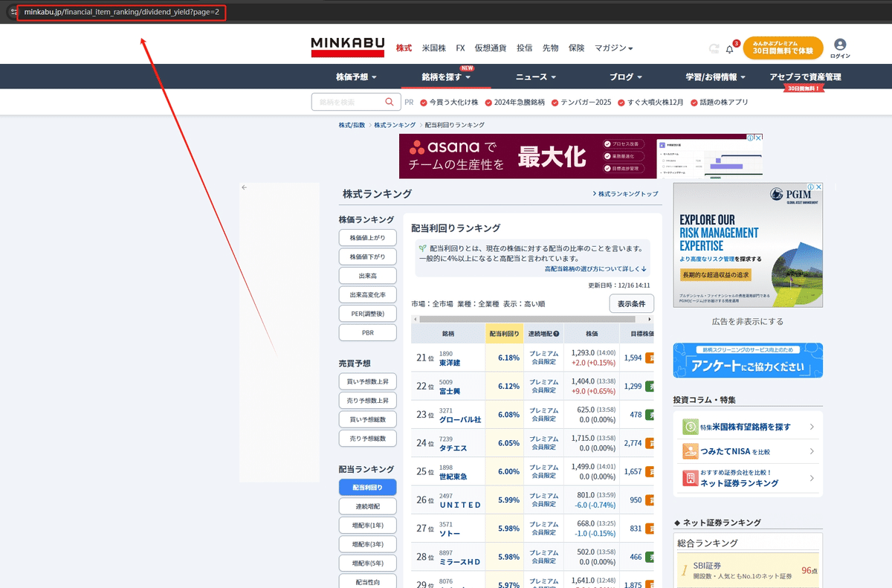892x588 pixels.
Task: Click the login profile icon
Action: 840,45
